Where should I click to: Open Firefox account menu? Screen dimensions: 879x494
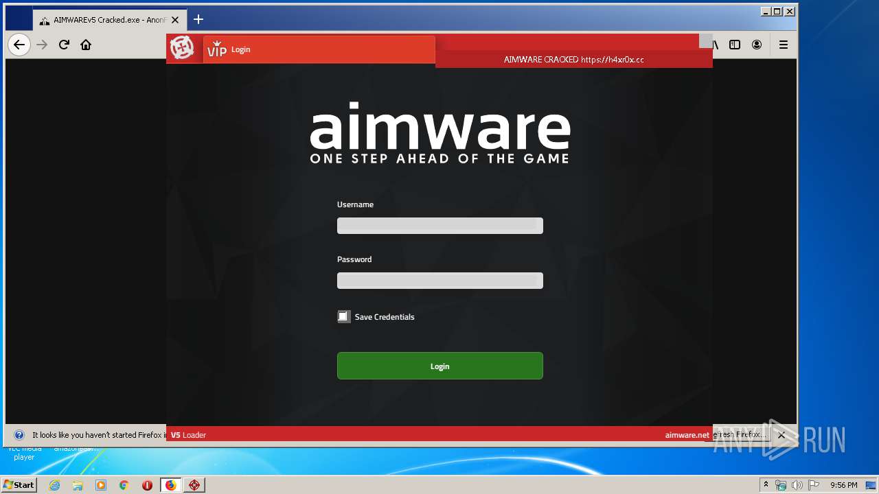pos(757,45)
